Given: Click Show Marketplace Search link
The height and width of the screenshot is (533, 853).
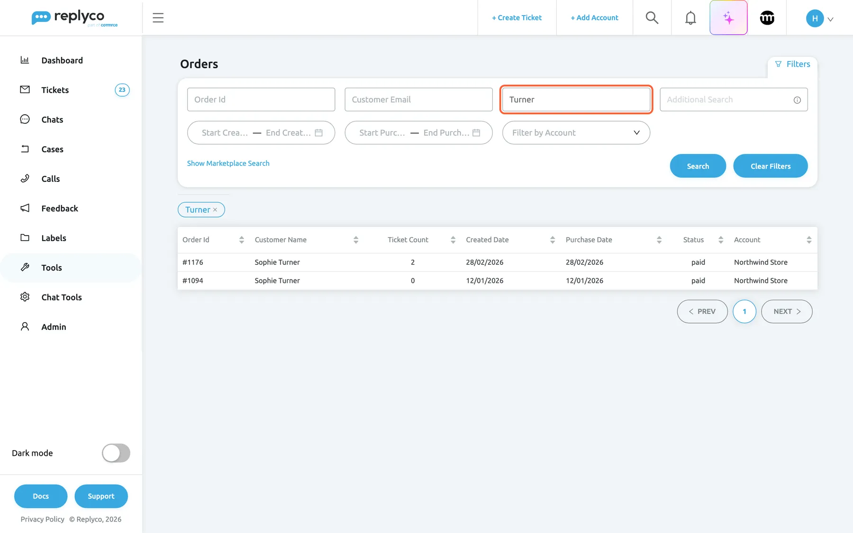Looking at the screenshot, I should pos(228,163).
